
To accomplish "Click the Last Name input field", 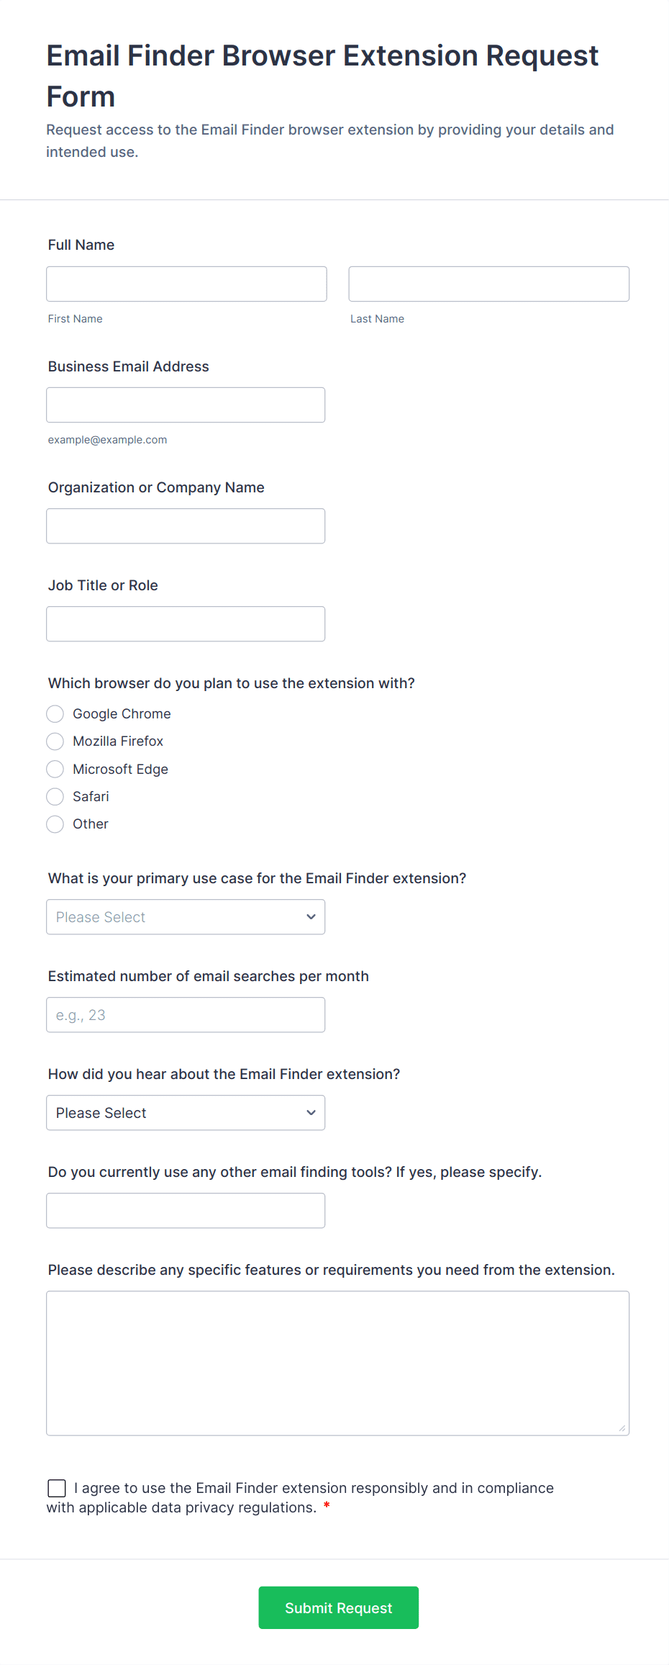I will (x=488, y=284).
